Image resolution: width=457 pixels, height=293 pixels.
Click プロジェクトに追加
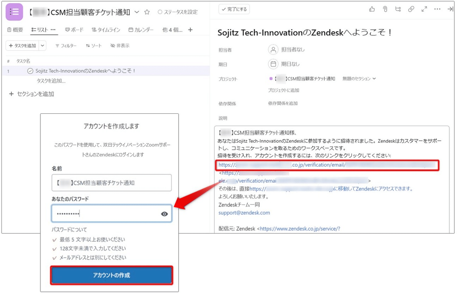click(x=283, y=91)
